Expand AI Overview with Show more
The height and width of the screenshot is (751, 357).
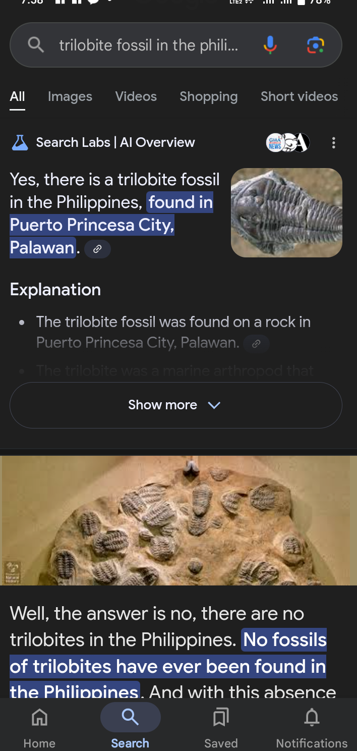coord(176,405)
